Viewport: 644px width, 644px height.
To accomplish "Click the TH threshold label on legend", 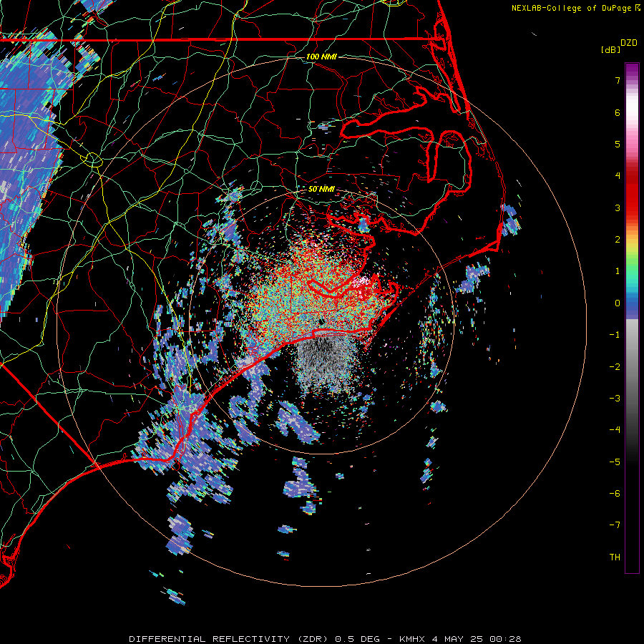I will click(615, 557).
